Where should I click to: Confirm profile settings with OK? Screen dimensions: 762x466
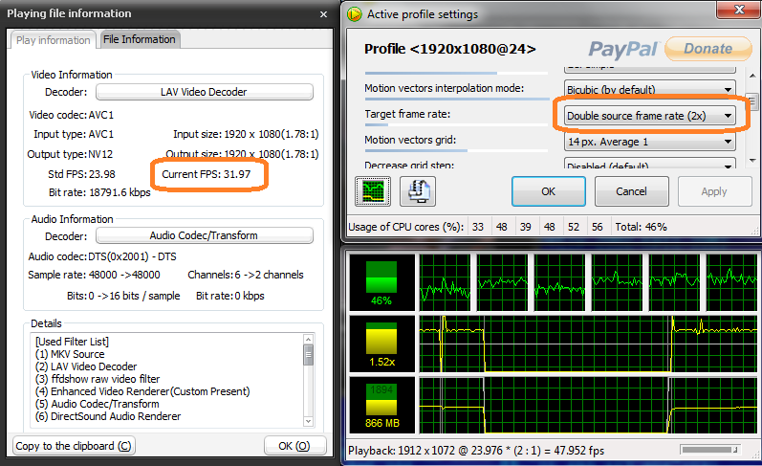click(x=548, y=191)
